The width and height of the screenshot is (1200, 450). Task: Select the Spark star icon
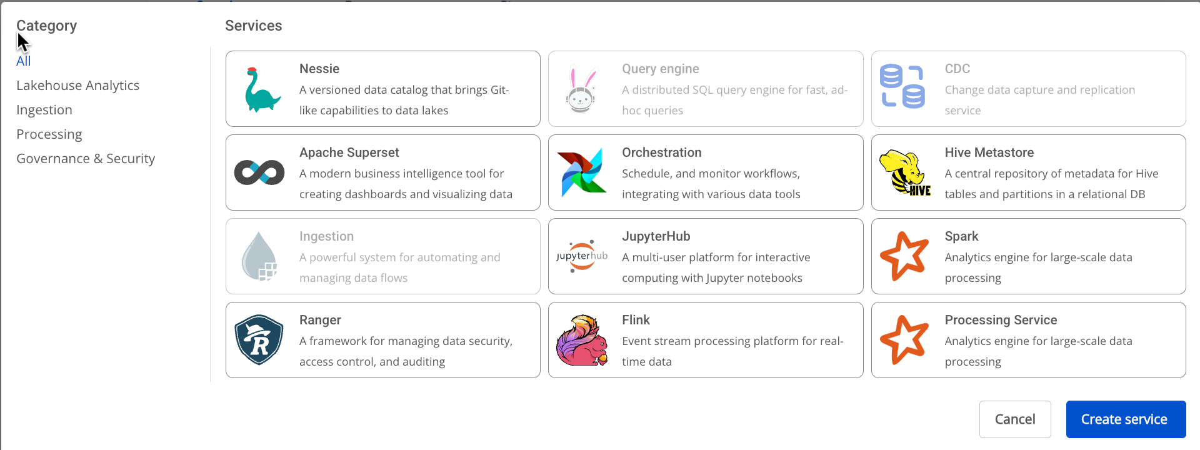pos(904,256)
